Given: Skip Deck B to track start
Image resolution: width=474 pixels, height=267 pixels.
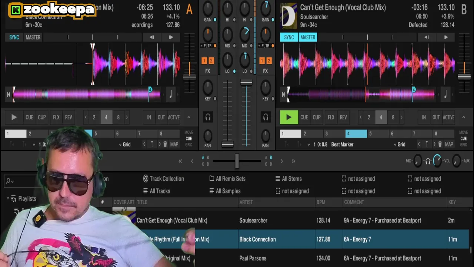Looking at the screenshot, I should 283,94.
